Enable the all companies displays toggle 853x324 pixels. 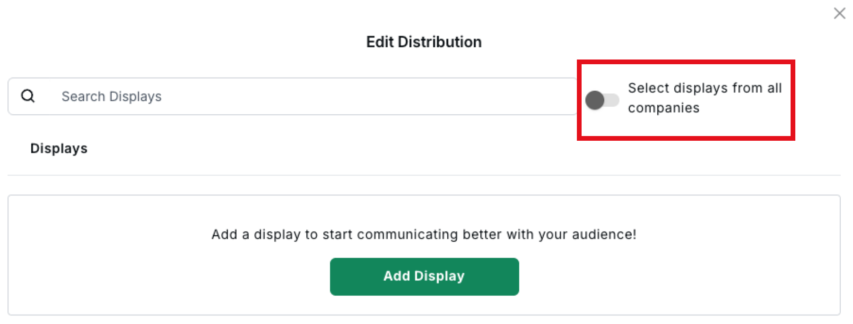pyautogui.click(x=602, y=100)
